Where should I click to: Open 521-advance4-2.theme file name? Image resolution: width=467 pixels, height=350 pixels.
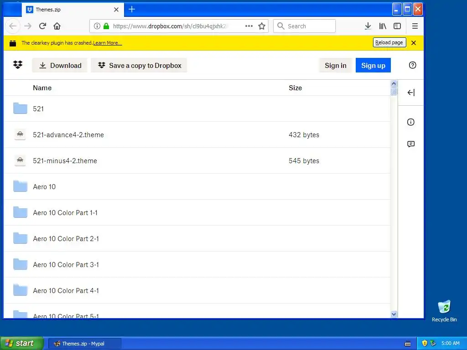[68, 135]
